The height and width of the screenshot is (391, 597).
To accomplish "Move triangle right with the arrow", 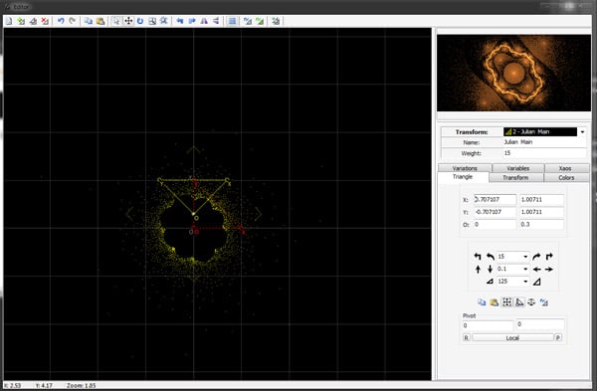I will click(x=549, y=270).
